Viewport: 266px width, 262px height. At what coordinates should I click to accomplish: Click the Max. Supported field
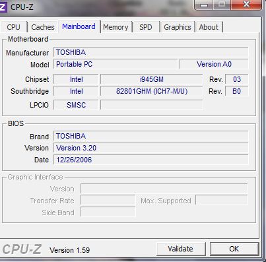point(221,201)
